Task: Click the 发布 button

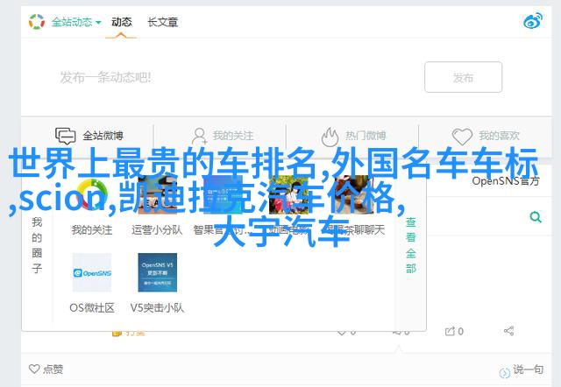Action: click(463, 77)
